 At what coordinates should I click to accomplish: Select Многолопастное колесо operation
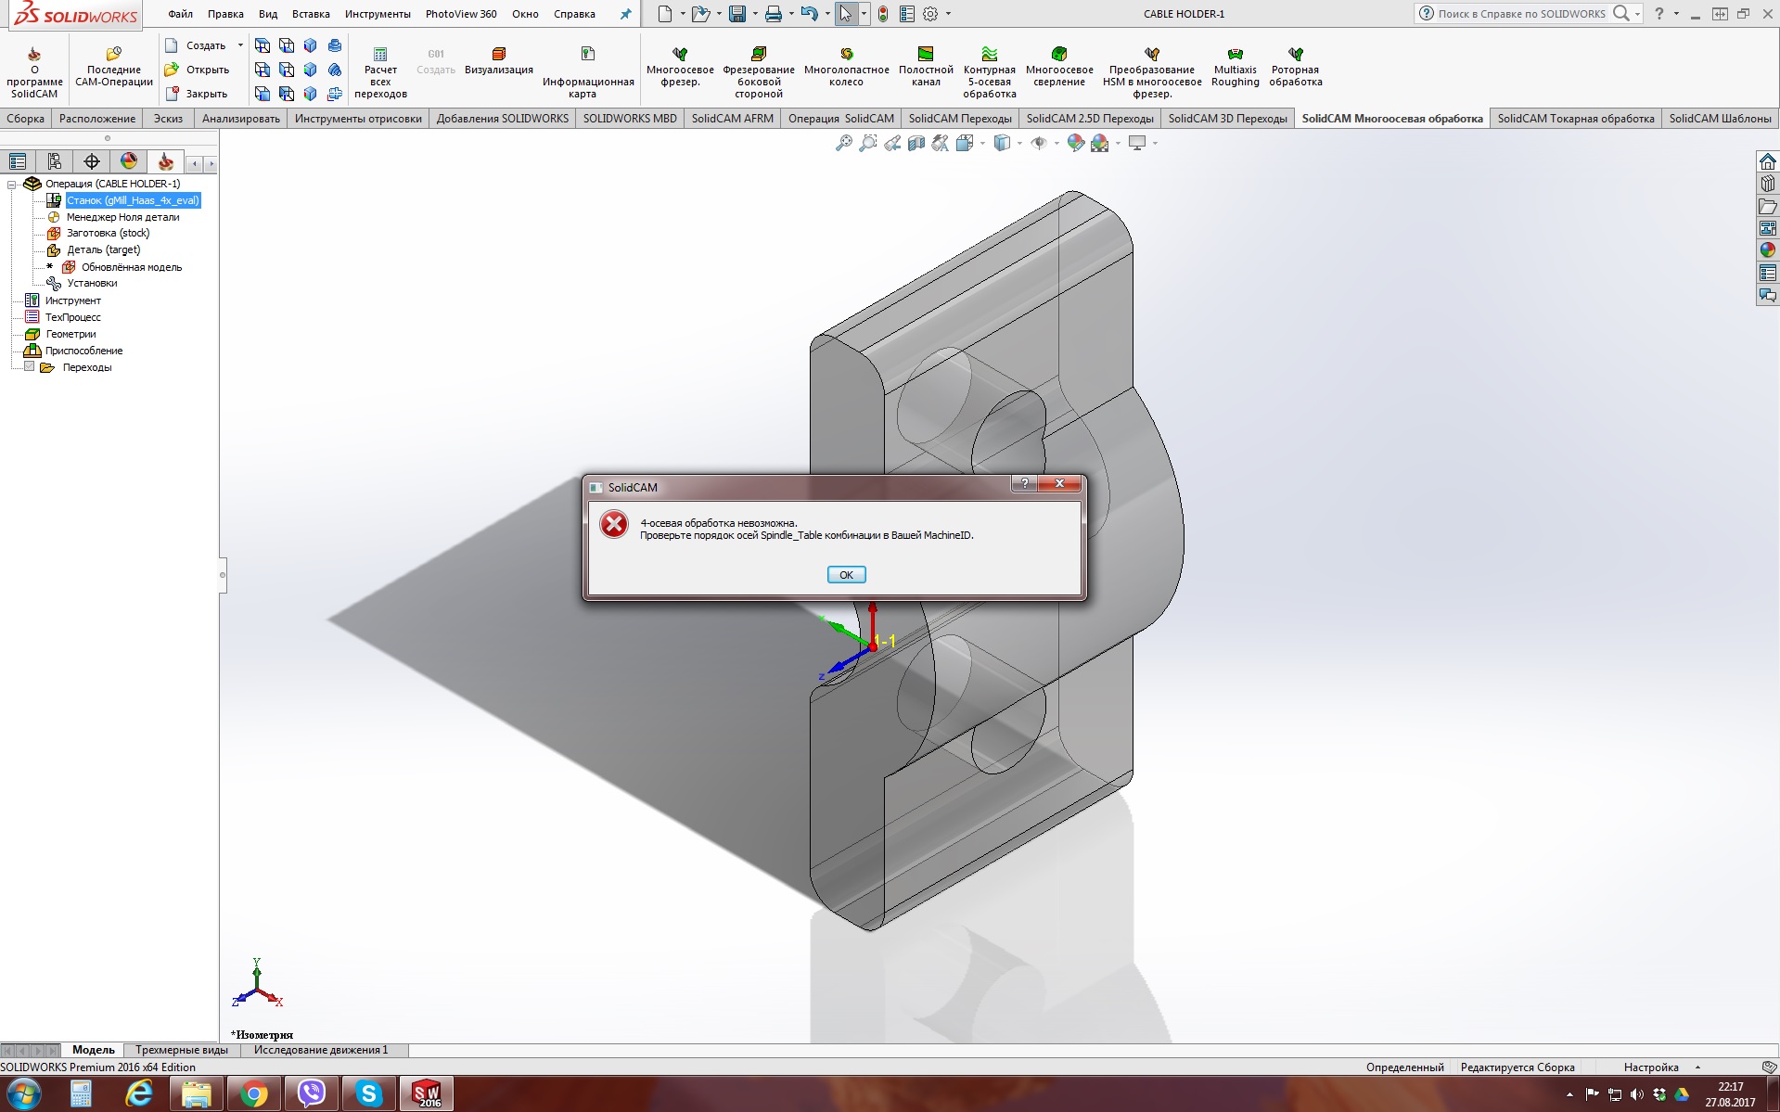click(x=846, y=67)
